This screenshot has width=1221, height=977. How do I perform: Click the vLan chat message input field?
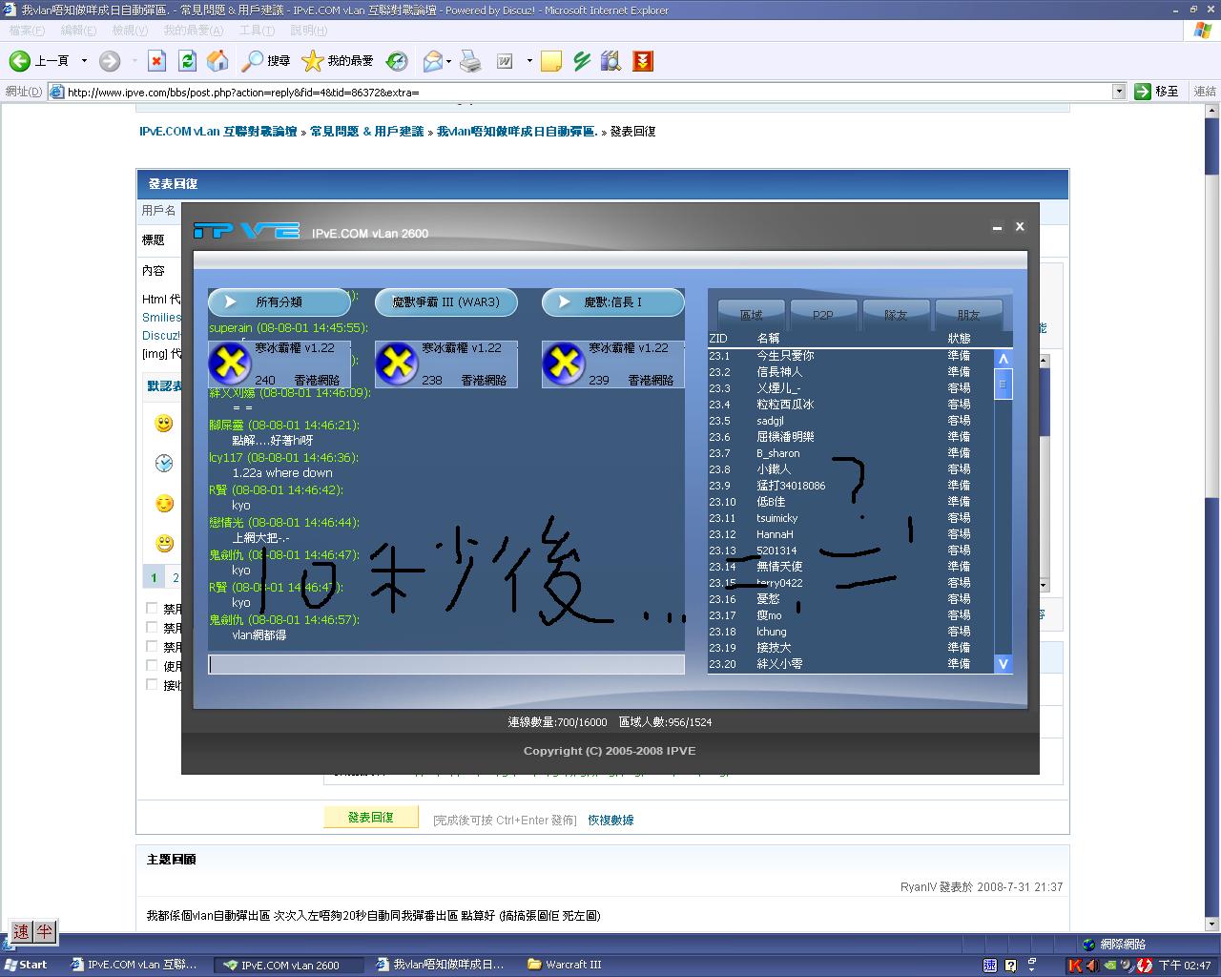pyautogui.click(x=446, y=664)
